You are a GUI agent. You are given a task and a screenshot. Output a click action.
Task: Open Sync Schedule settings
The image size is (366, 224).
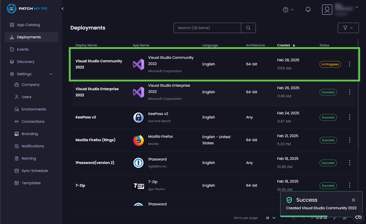click(34, 171)
